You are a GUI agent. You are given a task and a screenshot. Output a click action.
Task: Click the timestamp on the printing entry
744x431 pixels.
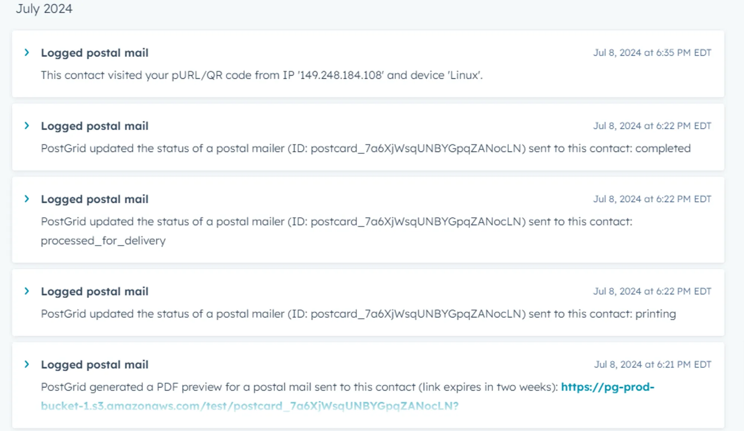coord(652,291)
